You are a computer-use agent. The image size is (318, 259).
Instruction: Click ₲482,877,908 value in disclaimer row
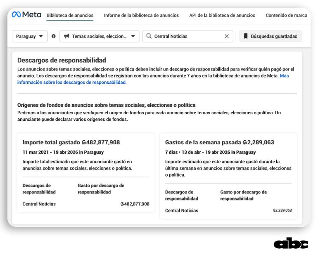(135, 204)
